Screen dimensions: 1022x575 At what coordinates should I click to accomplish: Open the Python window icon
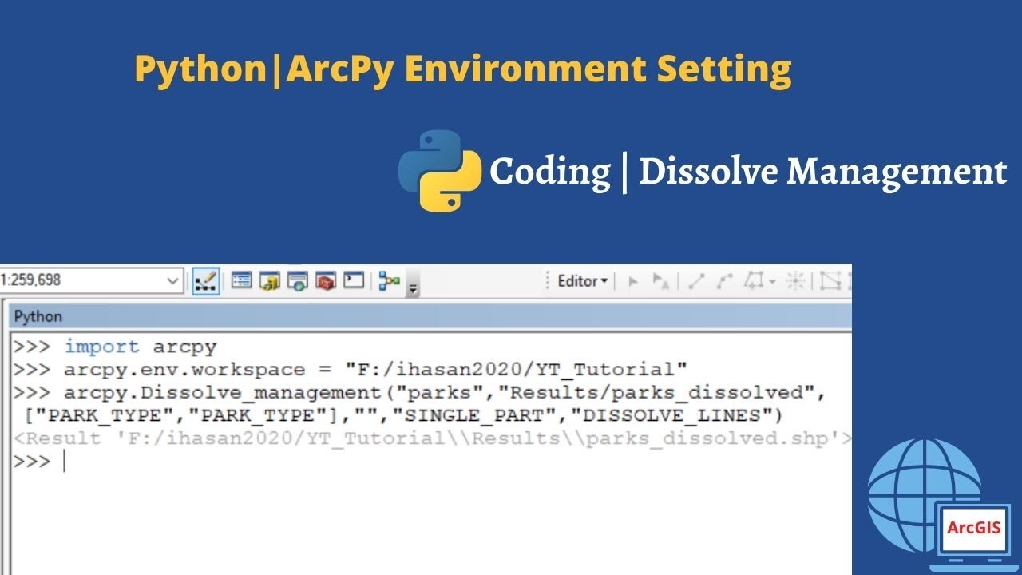[x=354, y=280]
